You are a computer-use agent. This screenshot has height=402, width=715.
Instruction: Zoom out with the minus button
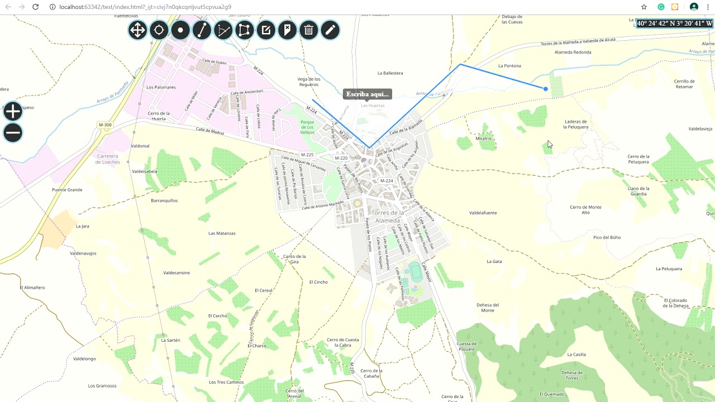[13, 133]
